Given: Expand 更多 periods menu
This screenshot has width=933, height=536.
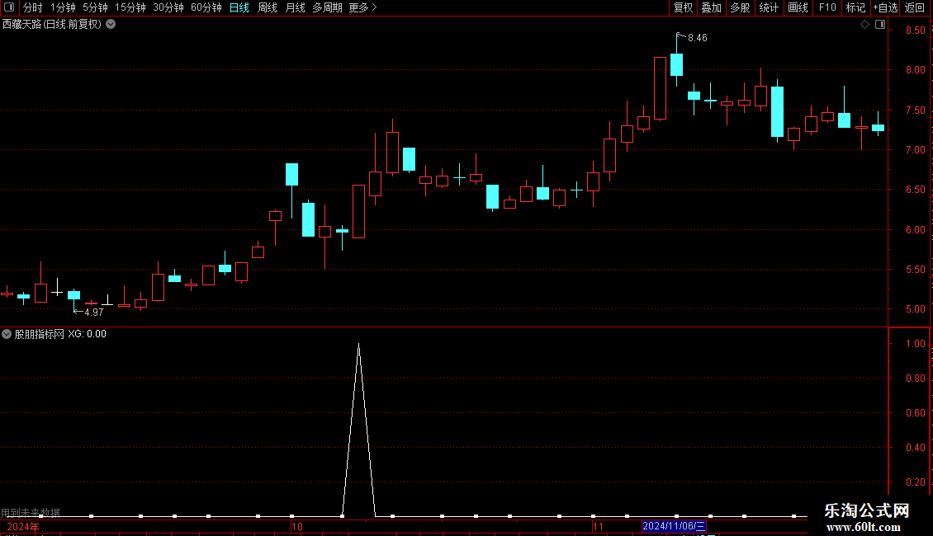Looking at the screenshot, I should coord(362,7).
